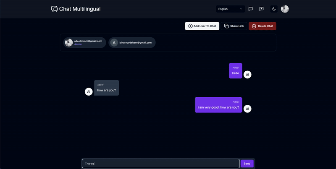Click the Chat Multilingual logo icon
Viewport: 336px width, 169px height.
coord(55,9)
